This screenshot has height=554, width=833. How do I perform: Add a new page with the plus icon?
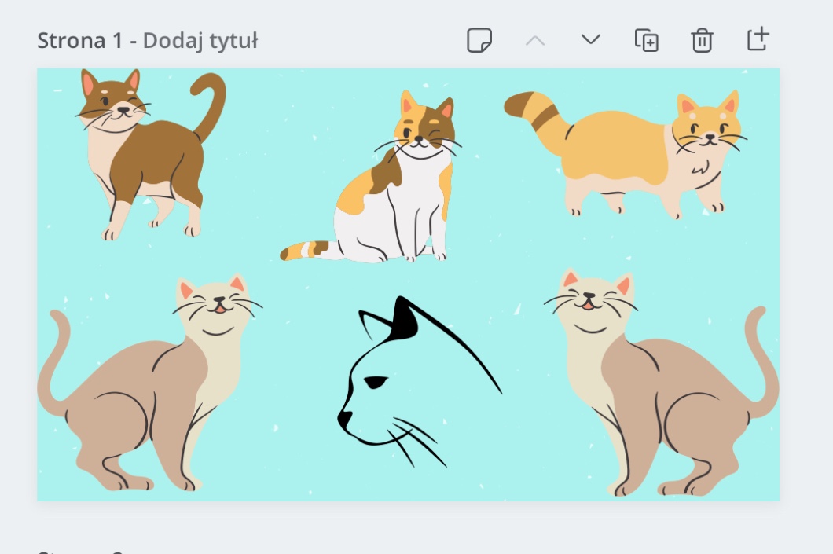(x=758, y=40)
